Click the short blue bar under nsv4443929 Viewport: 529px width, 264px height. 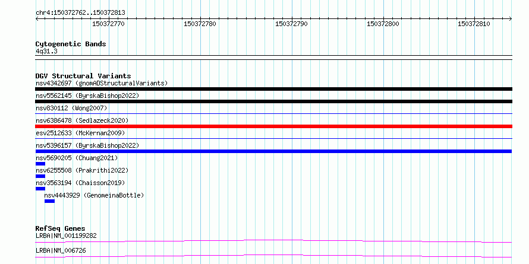pos(49,201)
